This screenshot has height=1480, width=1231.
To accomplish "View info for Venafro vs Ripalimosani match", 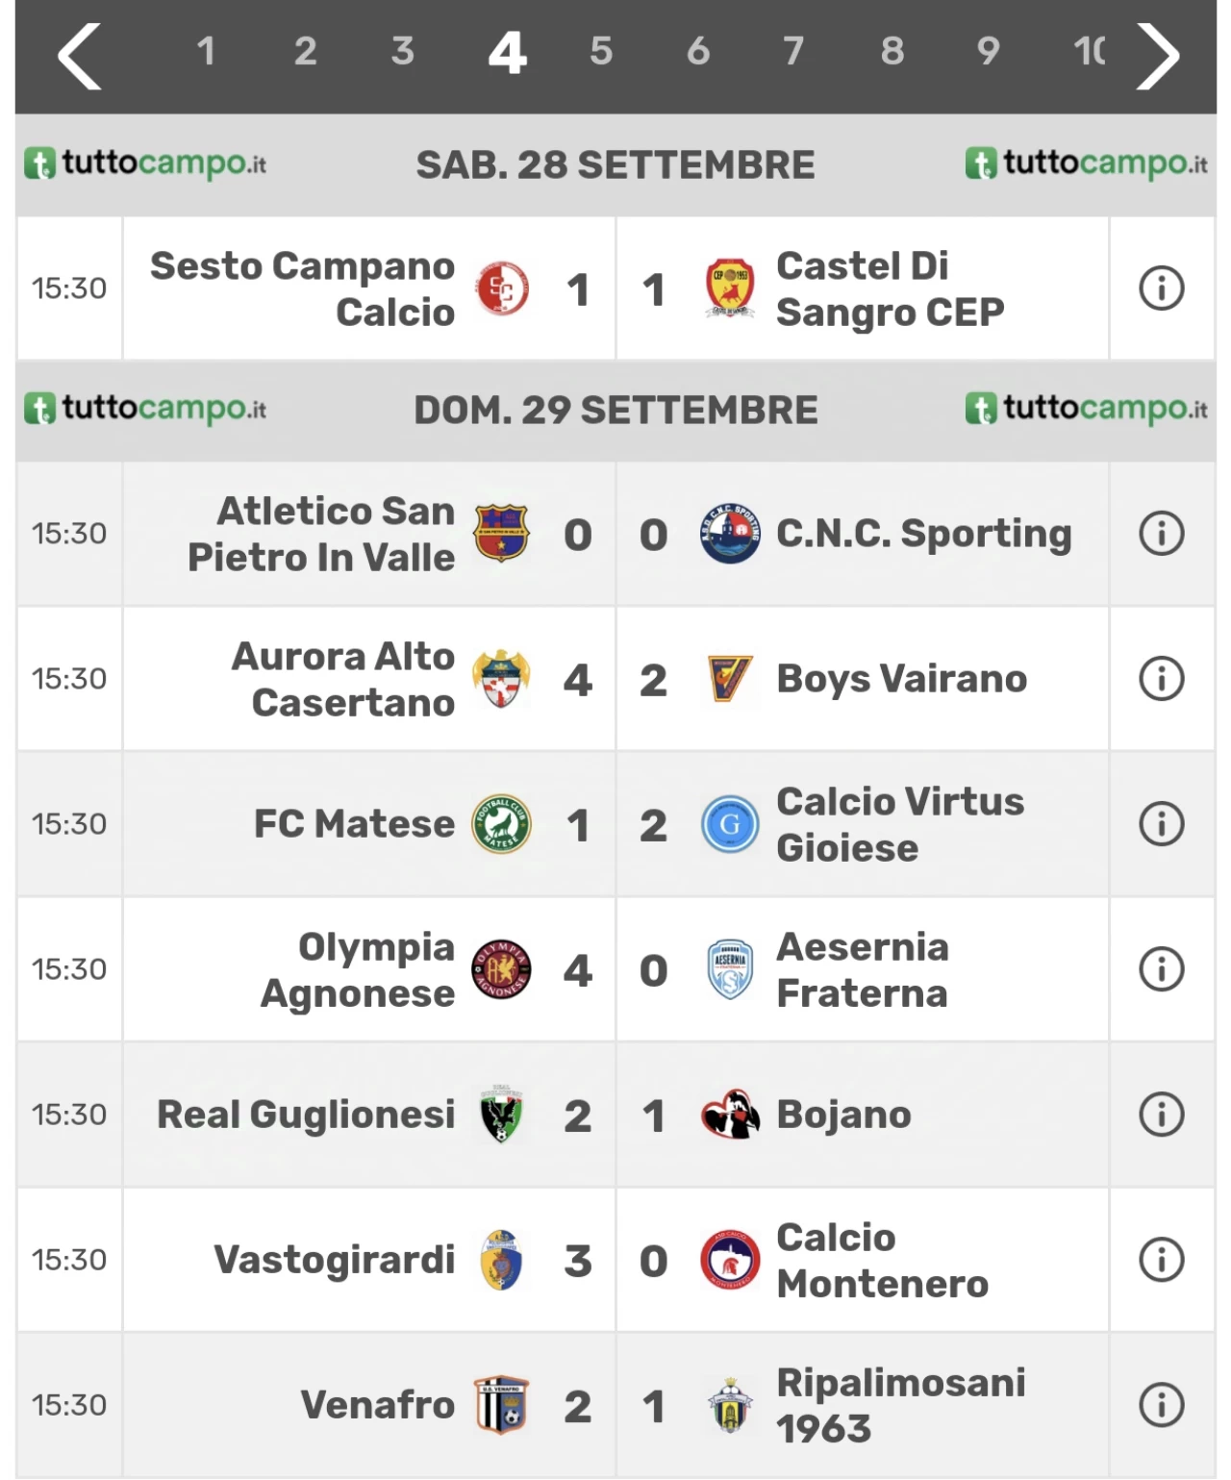I will pos(1161,1405).
